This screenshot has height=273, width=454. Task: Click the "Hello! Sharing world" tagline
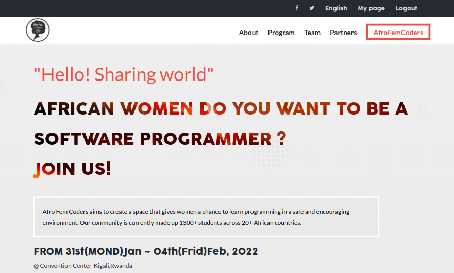coord(123,74)
